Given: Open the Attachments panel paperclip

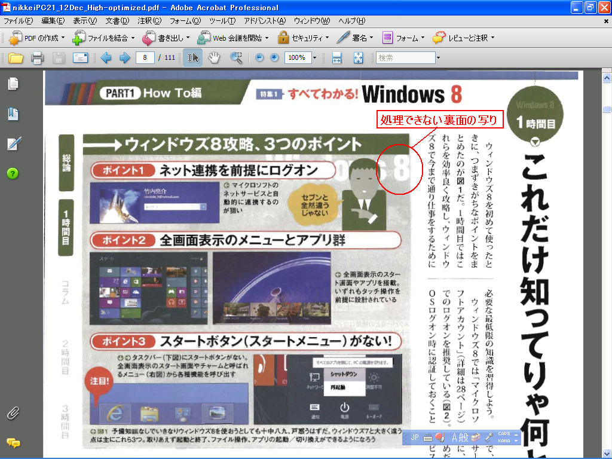Looking at the screenshot, I should [13, 414].
